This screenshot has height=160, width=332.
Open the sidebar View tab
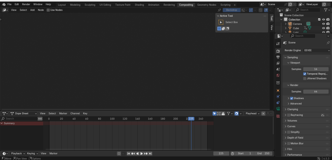tap(271, 28)
